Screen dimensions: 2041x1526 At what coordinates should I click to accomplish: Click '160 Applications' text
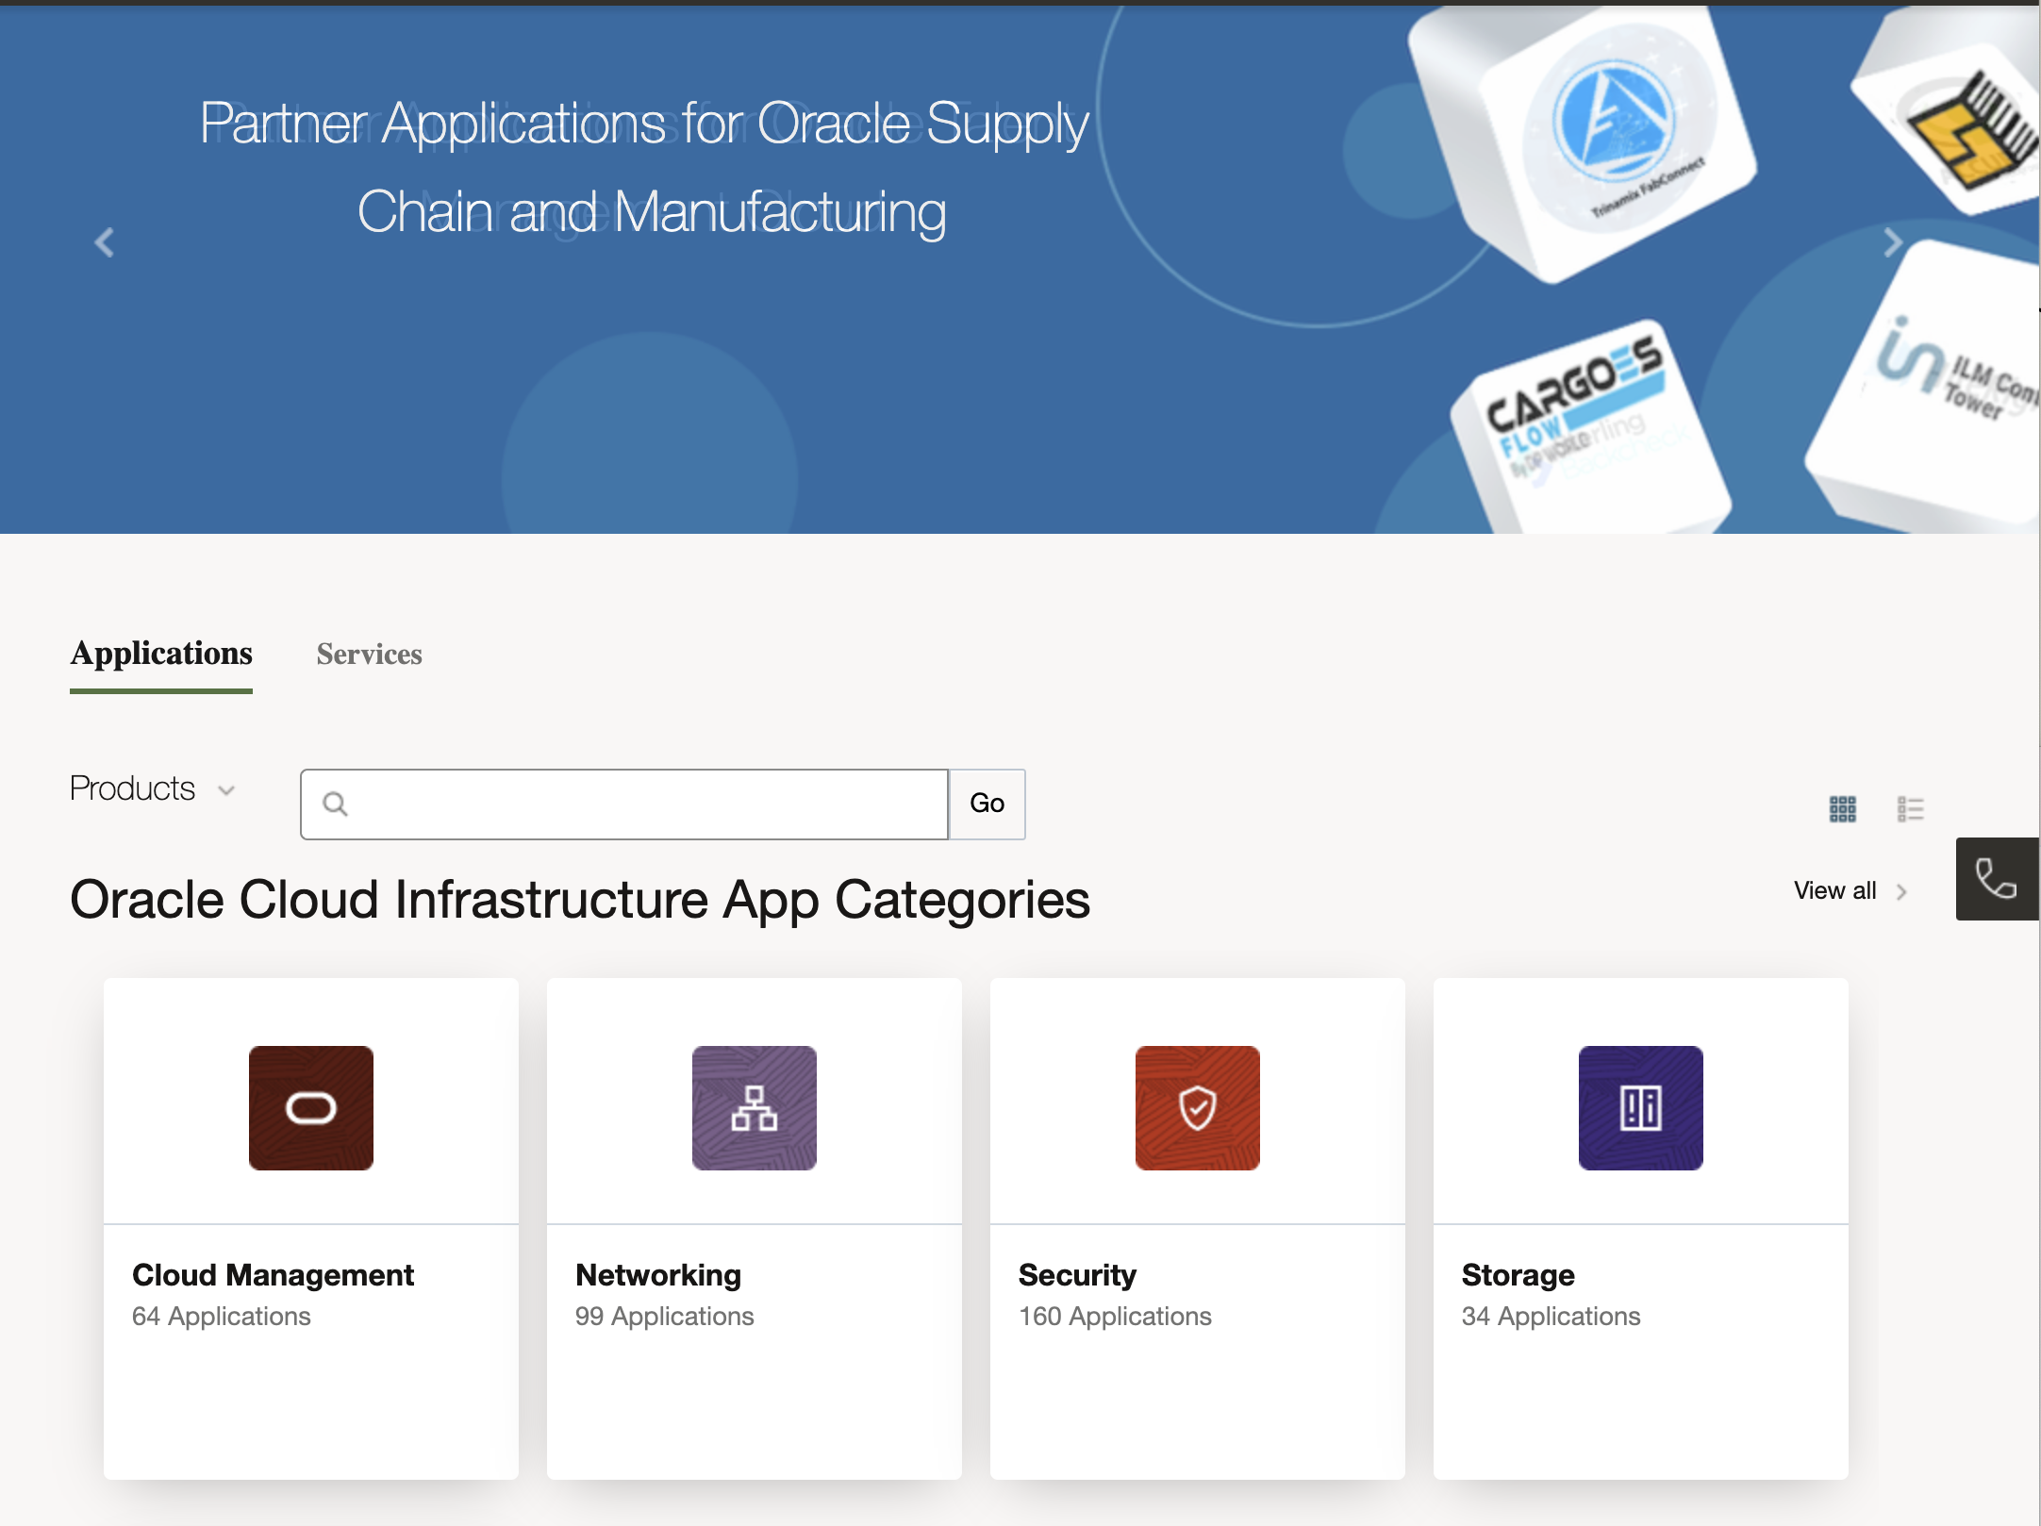tap(1116, 1317)
